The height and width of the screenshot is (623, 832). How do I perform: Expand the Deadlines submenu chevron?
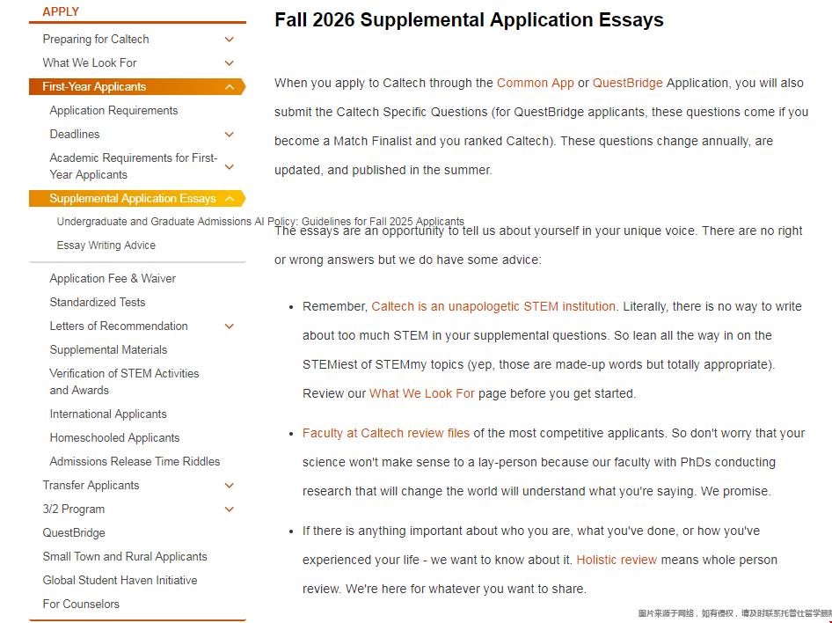[230, 135]
